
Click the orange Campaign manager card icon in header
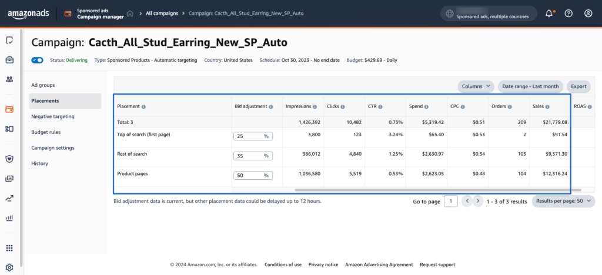coord(68,14)
